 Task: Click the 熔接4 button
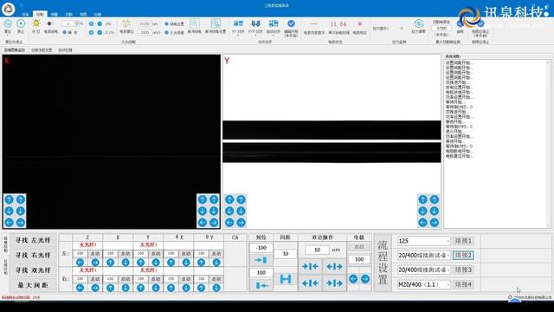(x=463, y=284)
